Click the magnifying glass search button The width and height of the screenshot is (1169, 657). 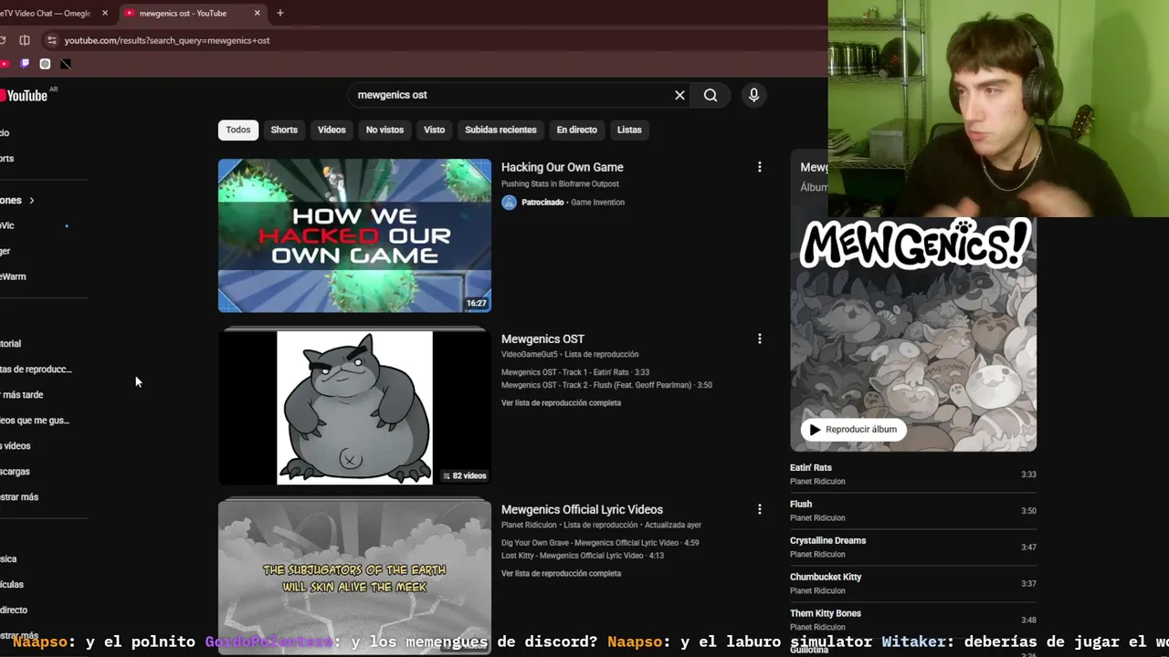point(711,95)
